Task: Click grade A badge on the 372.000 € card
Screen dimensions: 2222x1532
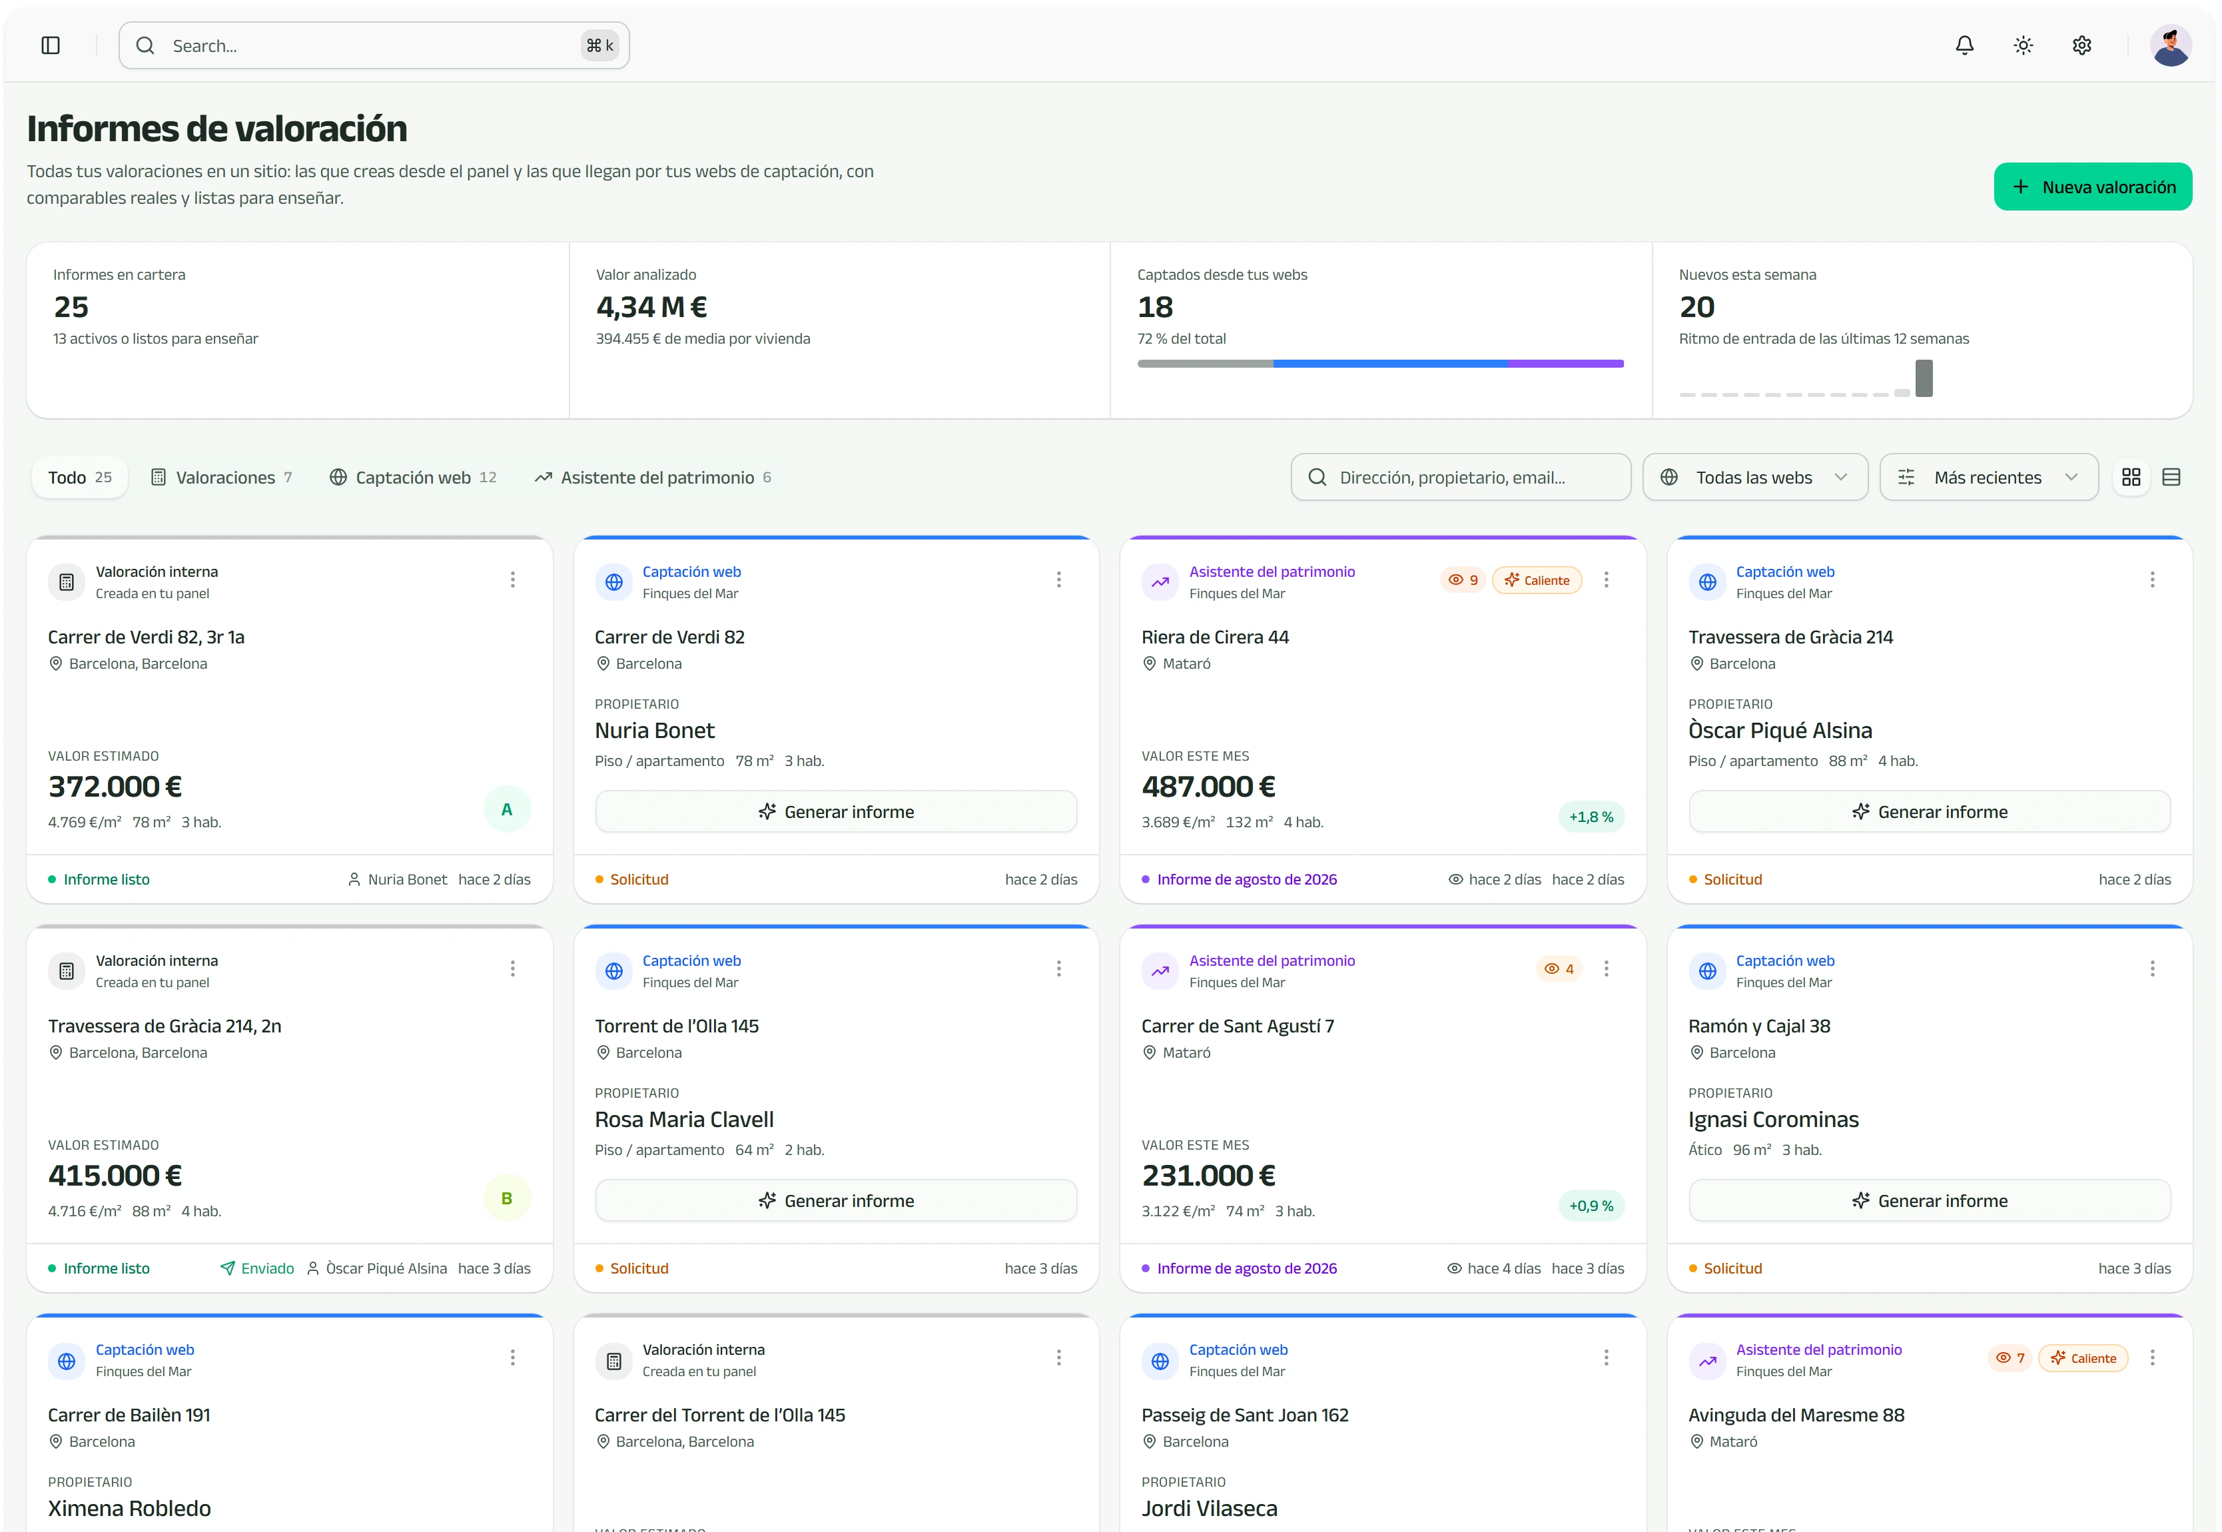Action: click(x=507, y=809)
